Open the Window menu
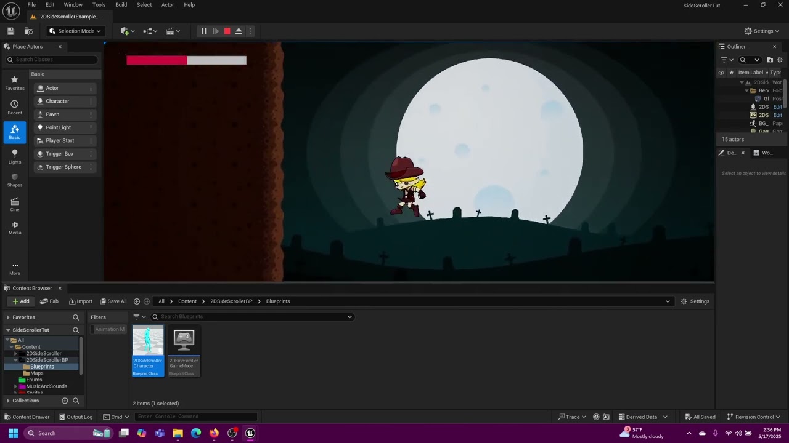The width and height of the screenshot is (789, 443). (x=73, y=5)
